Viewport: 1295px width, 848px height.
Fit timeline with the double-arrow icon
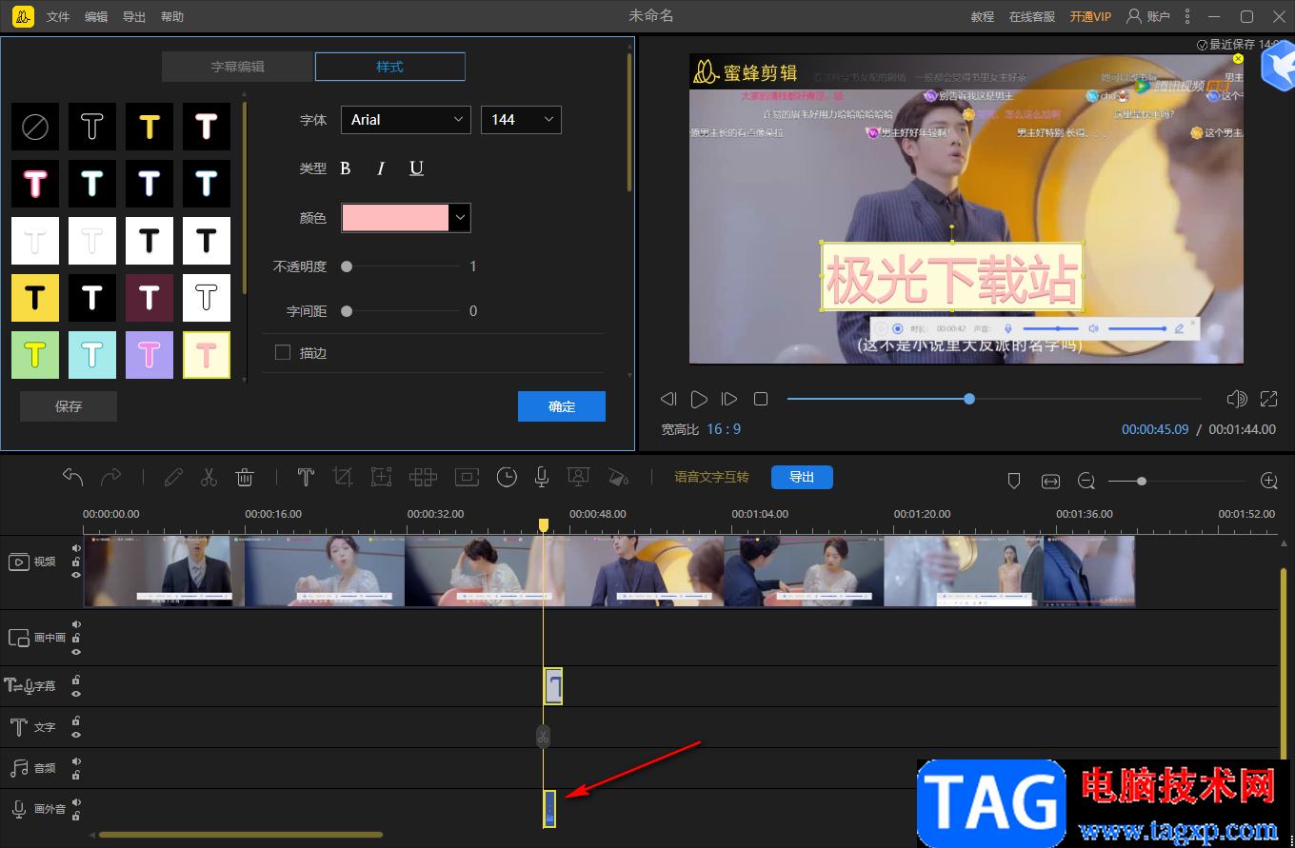[1050, 482]
